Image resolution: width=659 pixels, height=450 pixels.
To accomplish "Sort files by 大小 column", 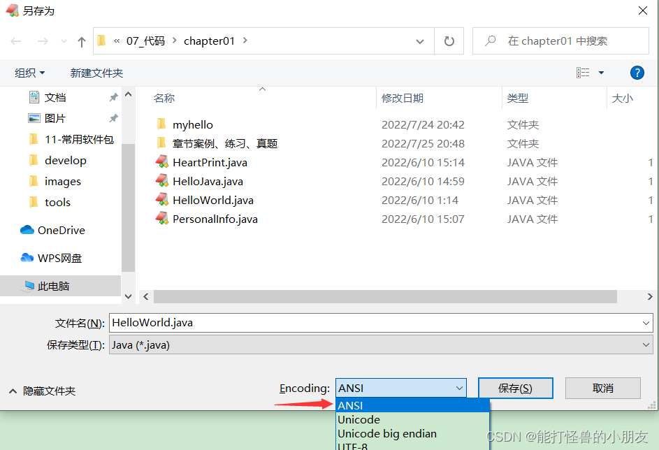I will pos(623,99).
